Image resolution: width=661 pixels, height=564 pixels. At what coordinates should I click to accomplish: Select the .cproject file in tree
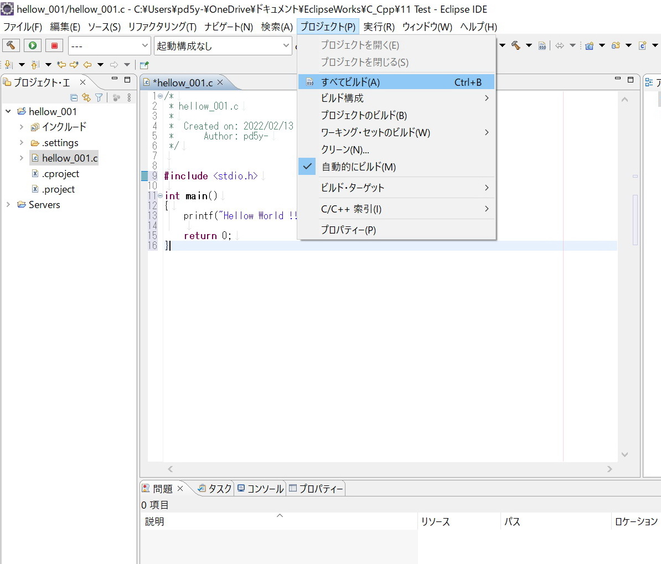point(60,174)
